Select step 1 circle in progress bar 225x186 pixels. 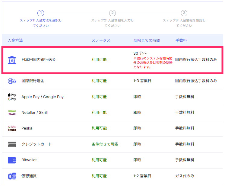(x=41, y=13)
